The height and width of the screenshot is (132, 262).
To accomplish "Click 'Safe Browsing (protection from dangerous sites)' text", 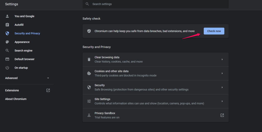I will 125,90.
